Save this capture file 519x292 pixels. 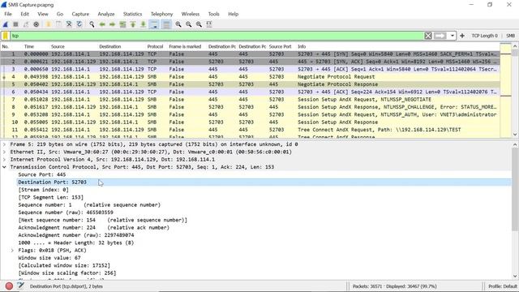(x=58, y=24)
